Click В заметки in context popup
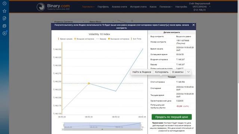The image size is (239, 134). tap(178, 72)
